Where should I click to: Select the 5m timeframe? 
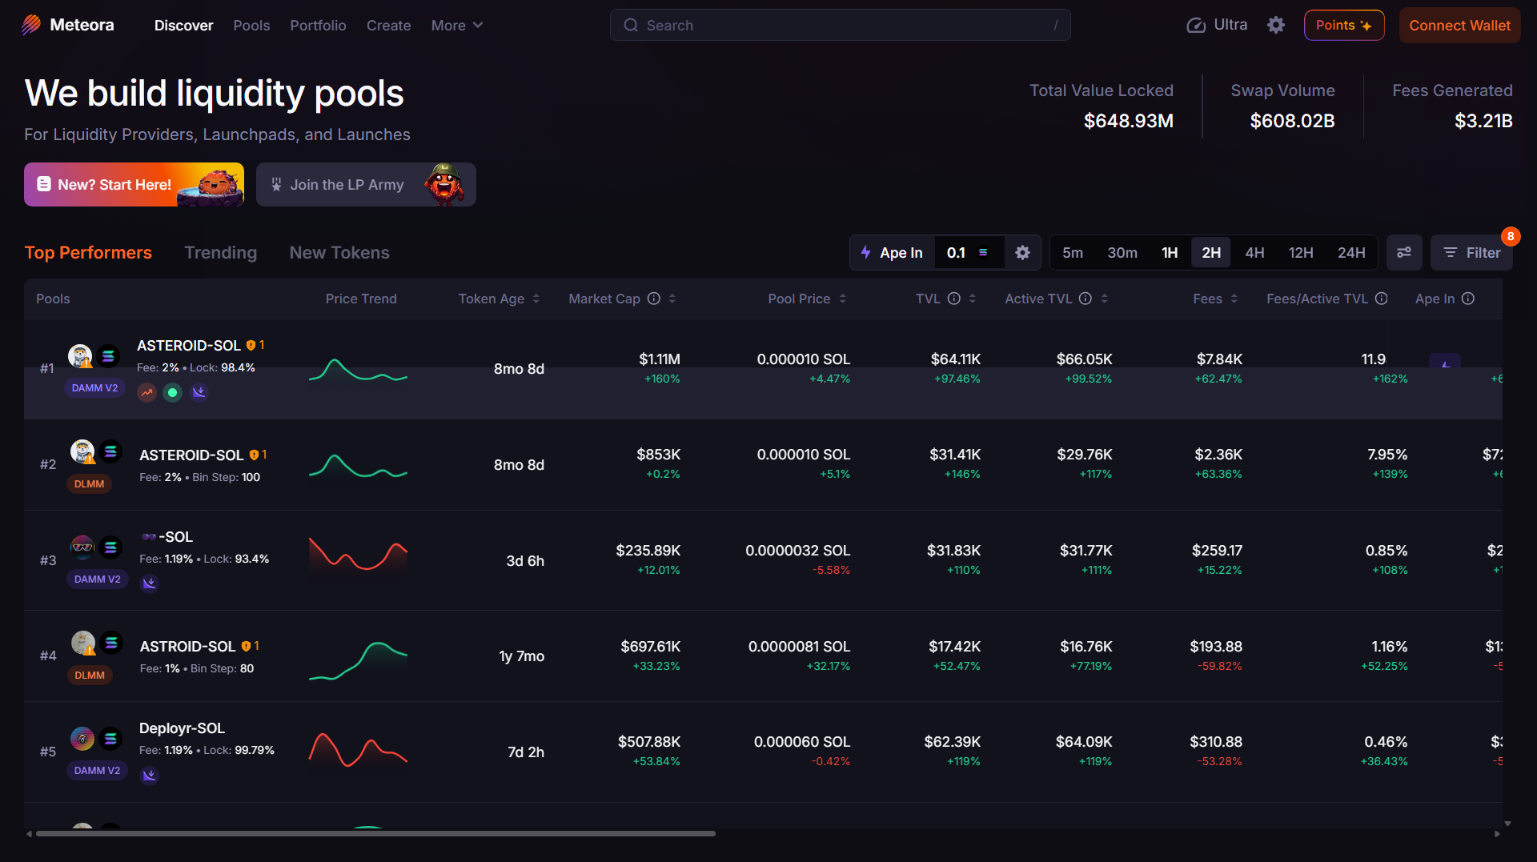[x=1073, y=253]
